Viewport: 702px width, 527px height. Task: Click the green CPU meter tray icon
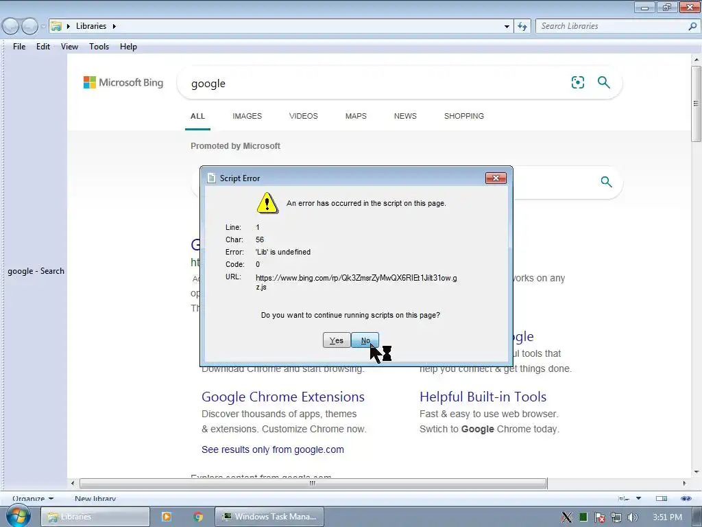point(583,517)
